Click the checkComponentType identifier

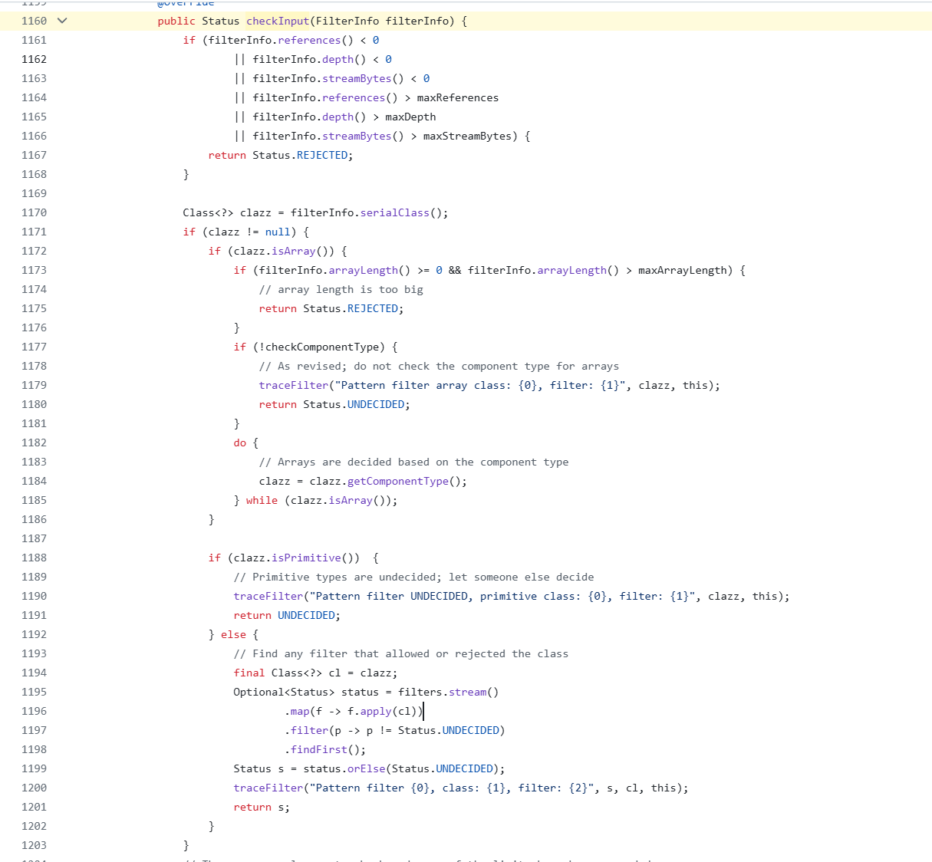tap(325, 347)
